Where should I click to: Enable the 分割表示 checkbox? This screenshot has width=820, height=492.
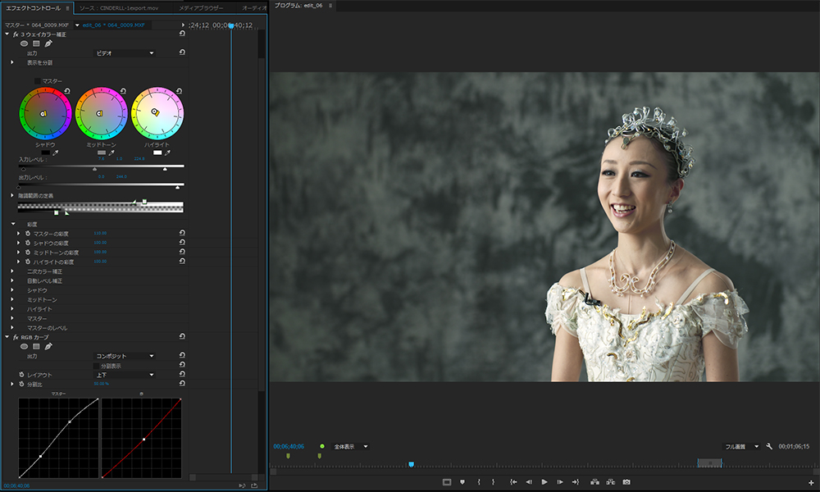(x=96, y=366)
